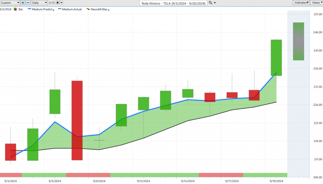The image size is (323, 184).
Task: Click the tall green 9/19/2024 candlestick
Action: 276,58
